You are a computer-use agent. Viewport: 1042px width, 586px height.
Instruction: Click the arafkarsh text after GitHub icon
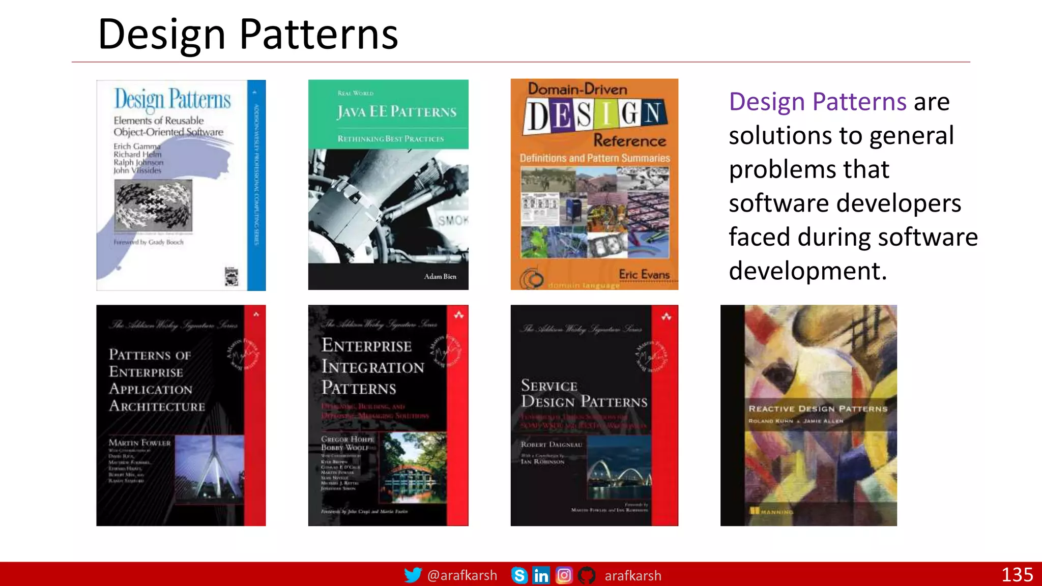point(633,575)
